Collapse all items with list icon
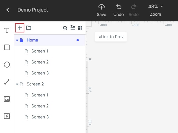The width and height of the screenshot is (178, 133). coord(73,27)
